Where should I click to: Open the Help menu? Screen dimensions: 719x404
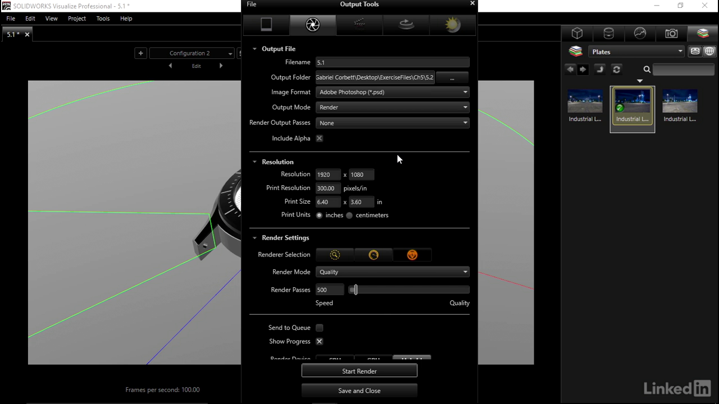click(126, 19)
